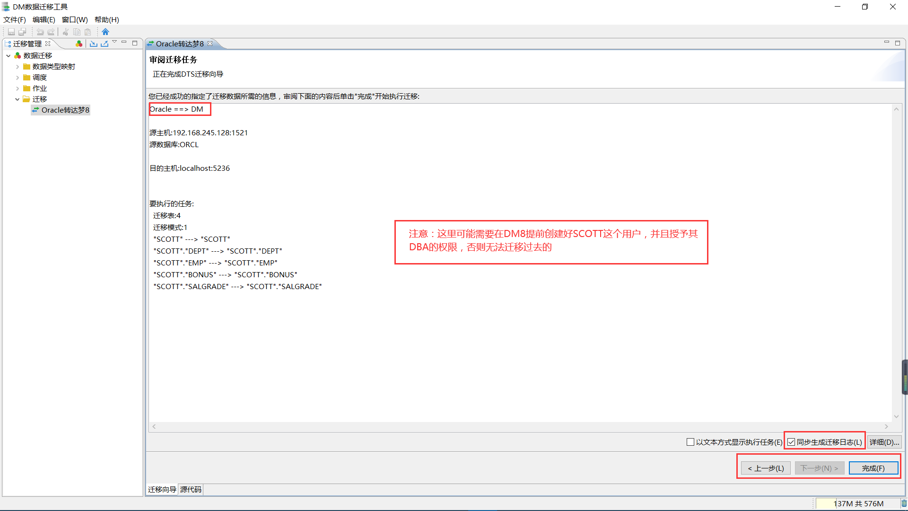The width and height of the screenshot is (908, 511).
Task: Go back with 上一步 button
Action: [766, 468]
